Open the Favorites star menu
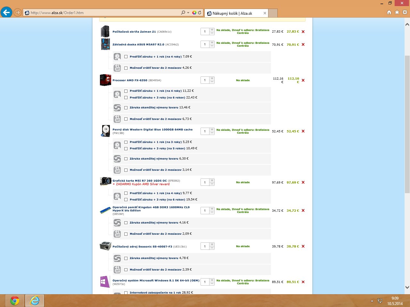 pyautogui.click(x=397, y=12)
